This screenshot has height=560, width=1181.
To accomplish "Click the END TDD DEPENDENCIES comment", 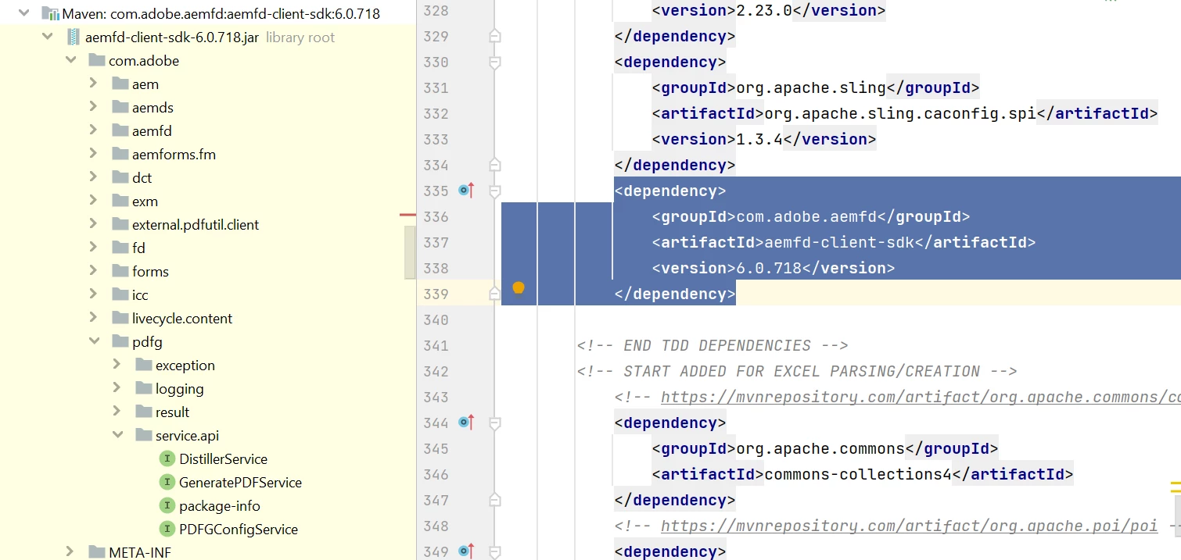I will click(x=713, y=345).
